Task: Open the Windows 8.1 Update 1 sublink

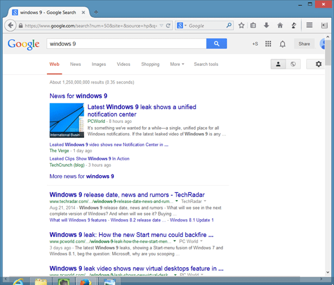Action: pos(192,220)
